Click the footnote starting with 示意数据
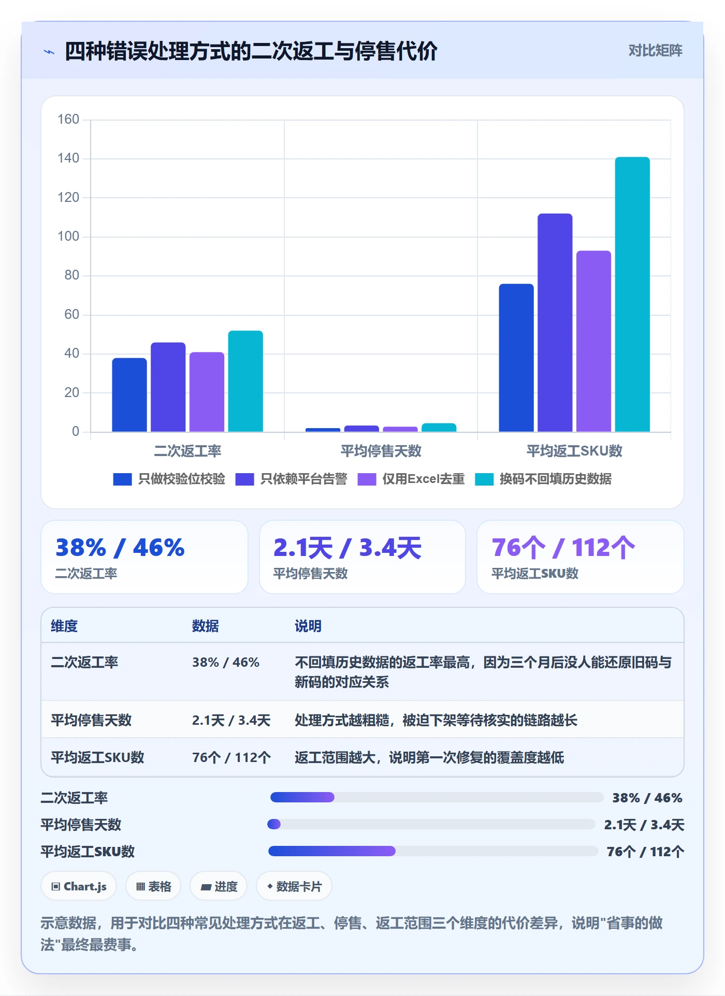Screen dimensions: 725x996 click(352, 934)
